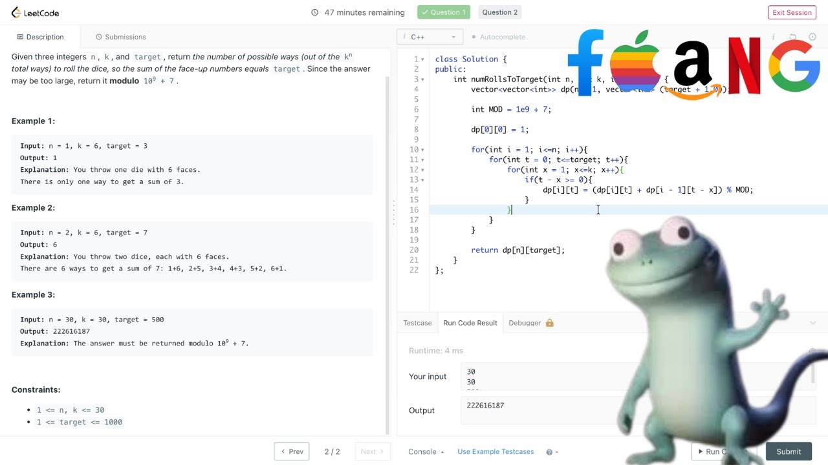Collapse code fold arrow on line 12
The width and height of the screenshot is (828, 465).
point(424,170)
